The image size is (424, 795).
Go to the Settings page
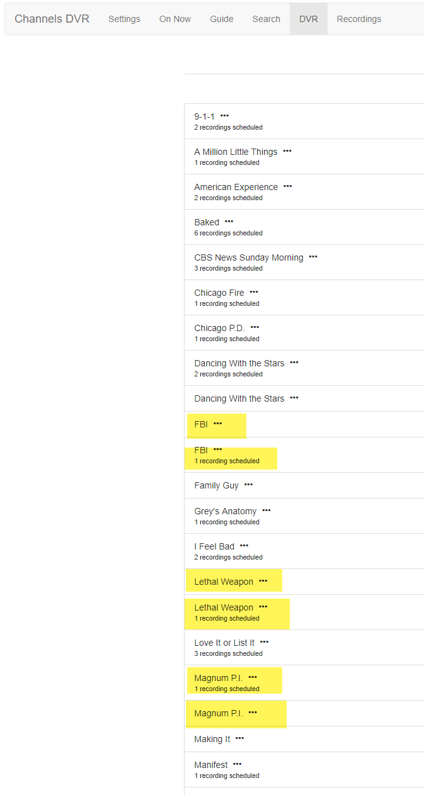pyautogui.click(x=124, y=19)
